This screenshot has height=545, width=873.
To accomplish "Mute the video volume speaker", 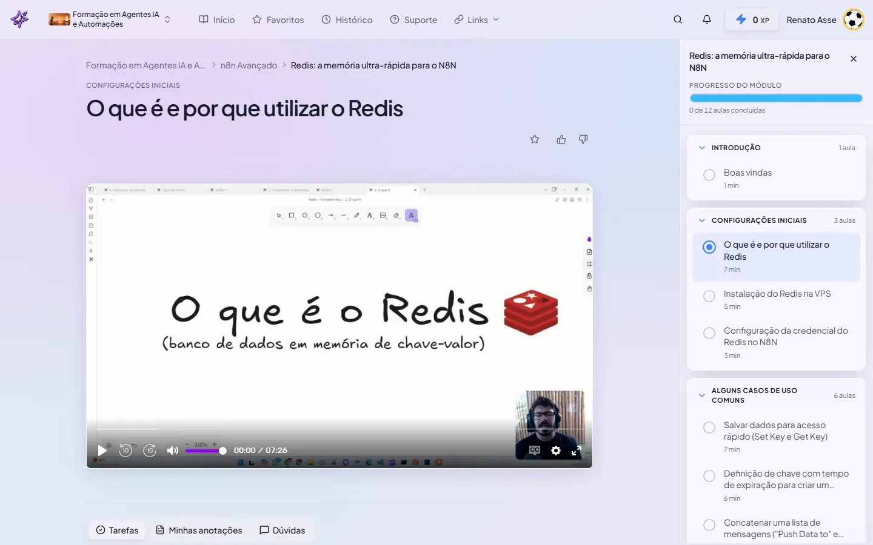I will pyautogui.click(x=173, y=451).
